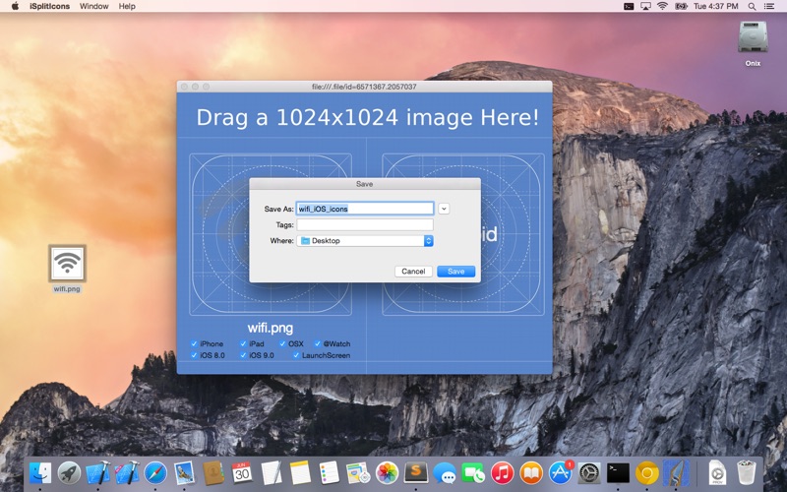
Task: Click the blue Save button
Action: (455, 272)
